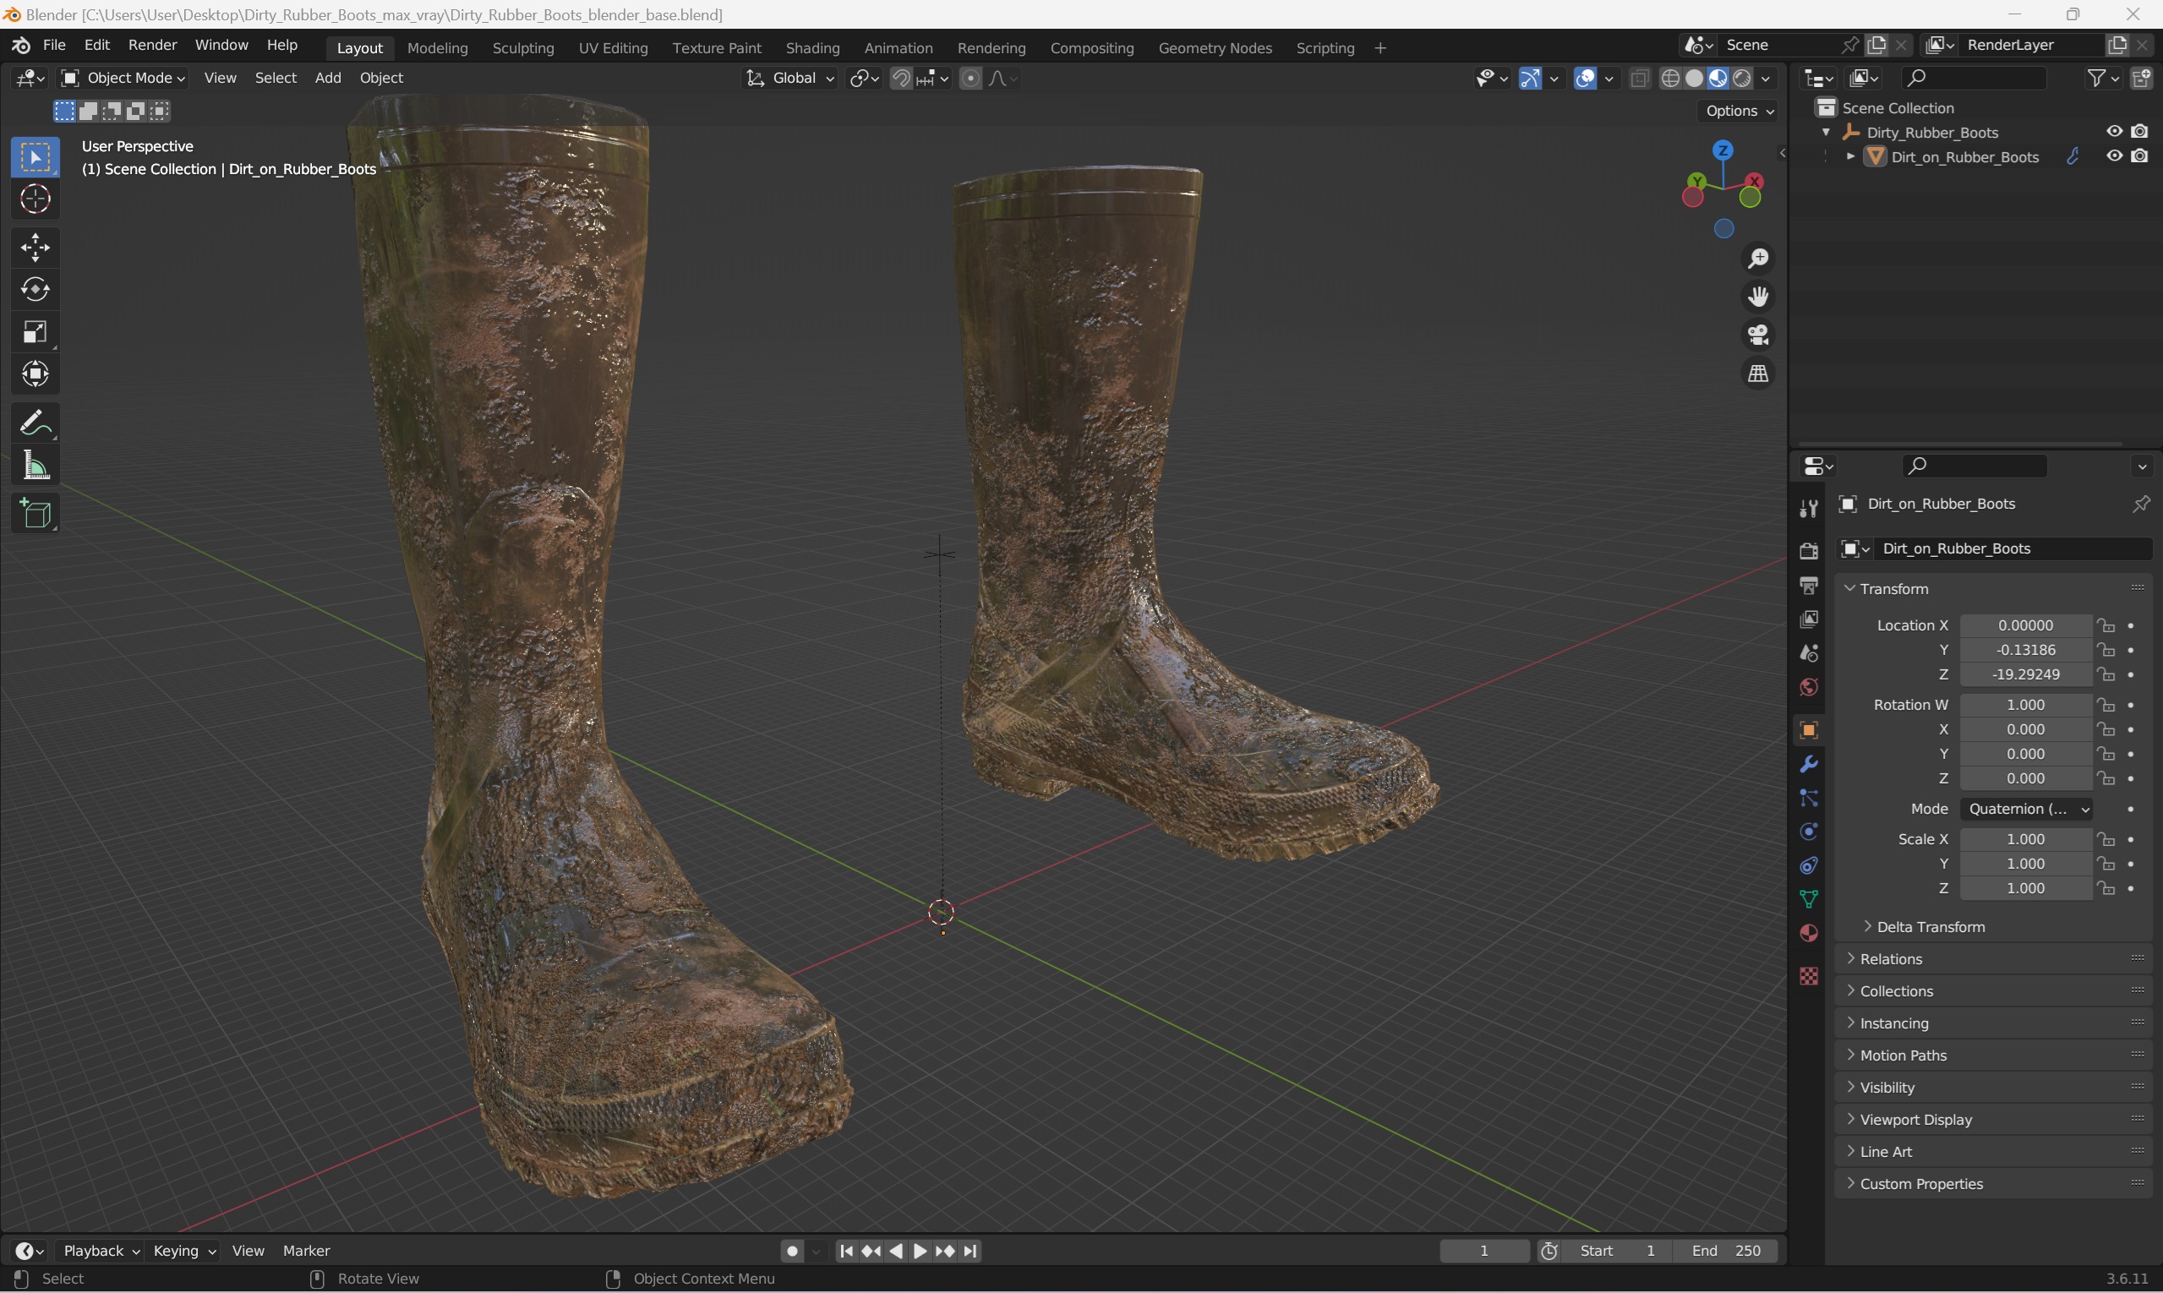Open the Modifiers wrench tab
2163x1293 pixels.
1808,764
